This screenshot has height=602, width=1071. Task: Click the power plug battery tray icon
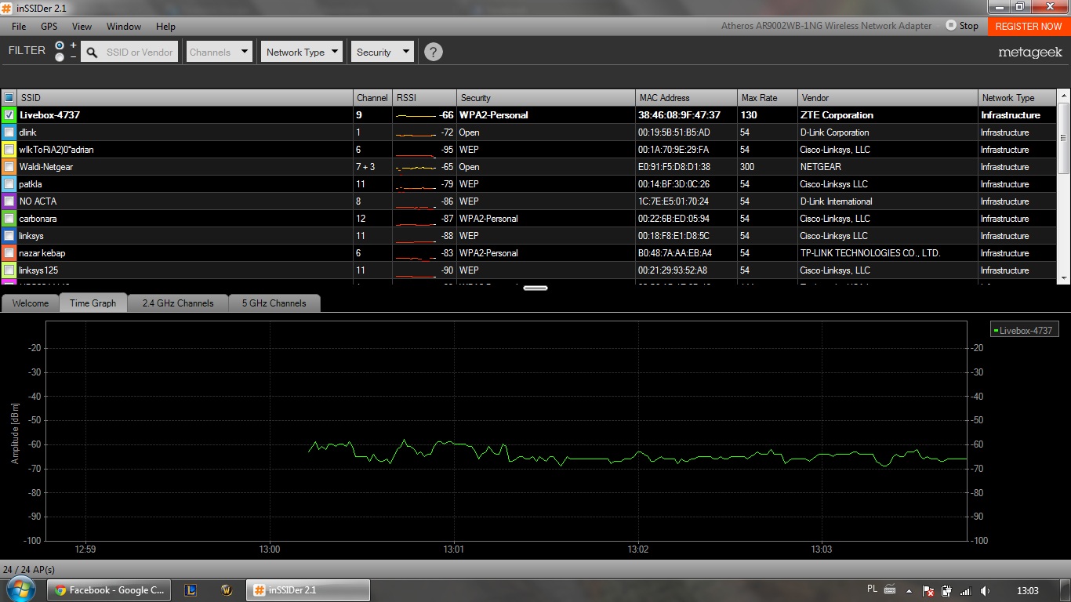(x=946, y=591)
